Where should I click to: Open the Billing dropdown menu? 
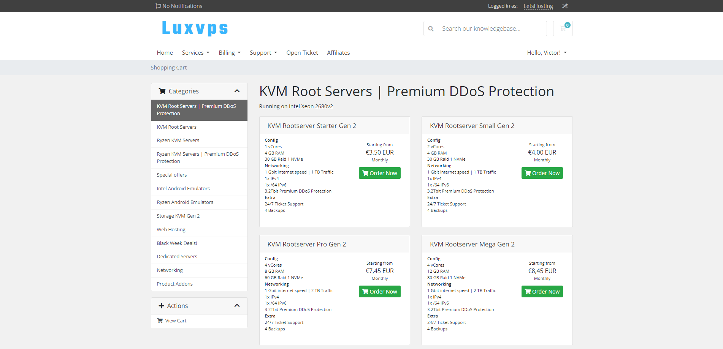(x=230, y=53)
